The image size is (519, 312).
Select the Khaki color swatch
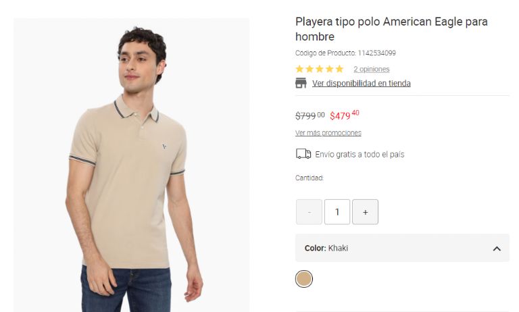pos(304,278)
